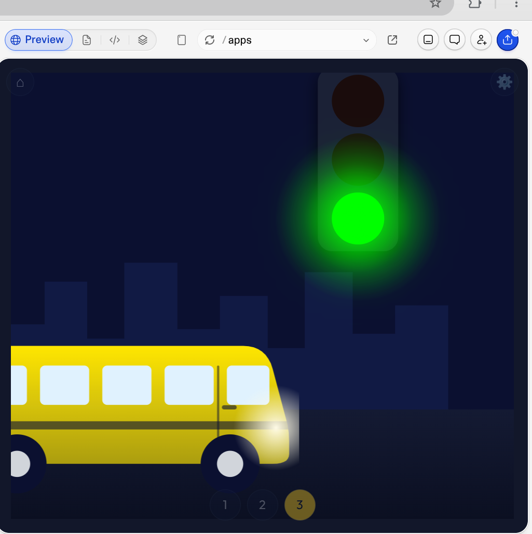This screenshot has height=534, width=532.
Task: Click the /apps route path field
Action: pos(287,40)
